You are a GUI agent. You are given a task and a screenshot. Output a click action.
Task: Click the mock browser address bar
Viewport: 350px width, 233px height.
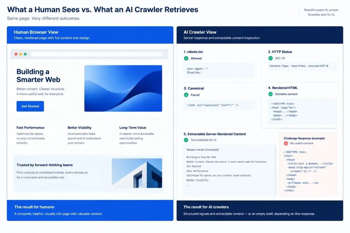click(97, 54)
